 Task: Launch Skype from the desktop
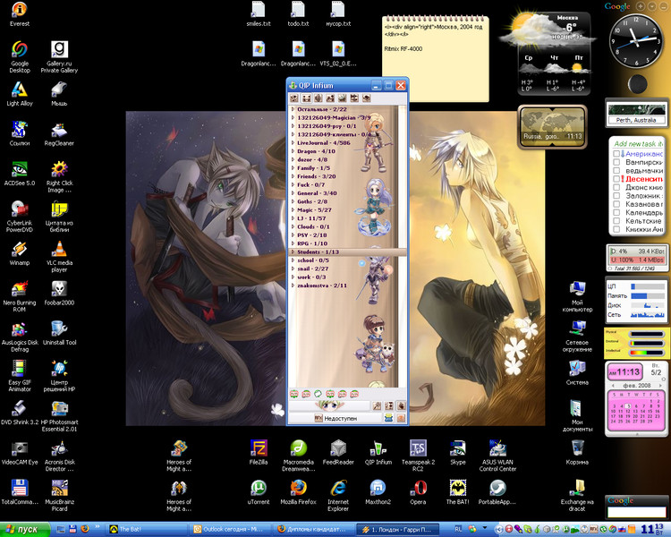click(x=458, y=452)
